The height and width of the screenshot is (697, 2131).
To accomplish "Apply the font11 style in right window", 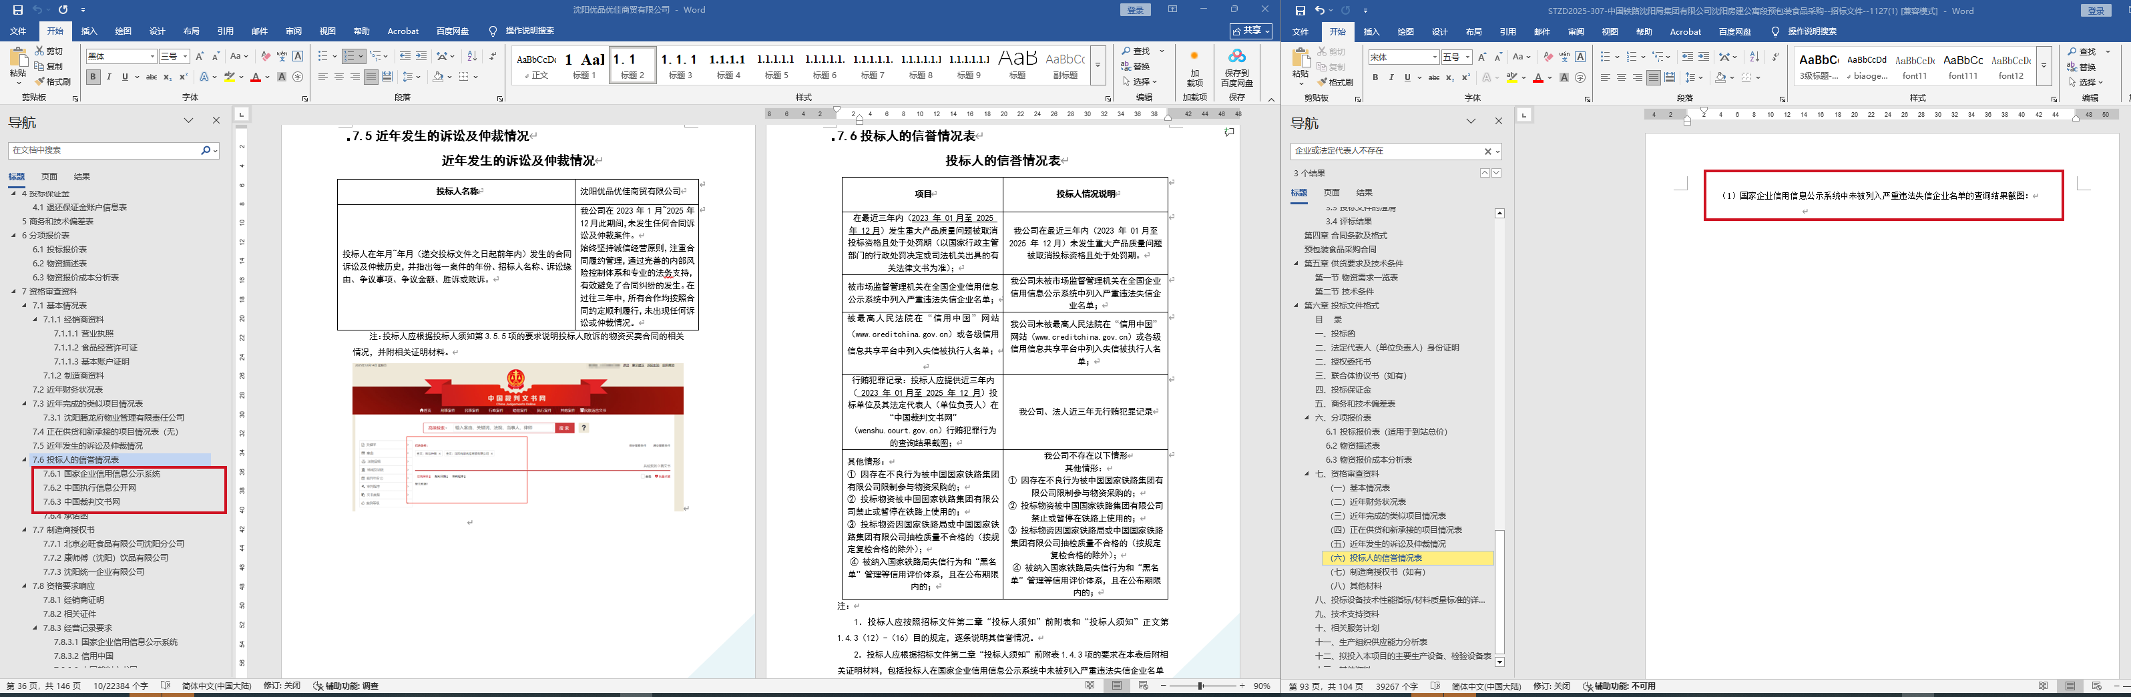I will click(x=1914, y=66).
